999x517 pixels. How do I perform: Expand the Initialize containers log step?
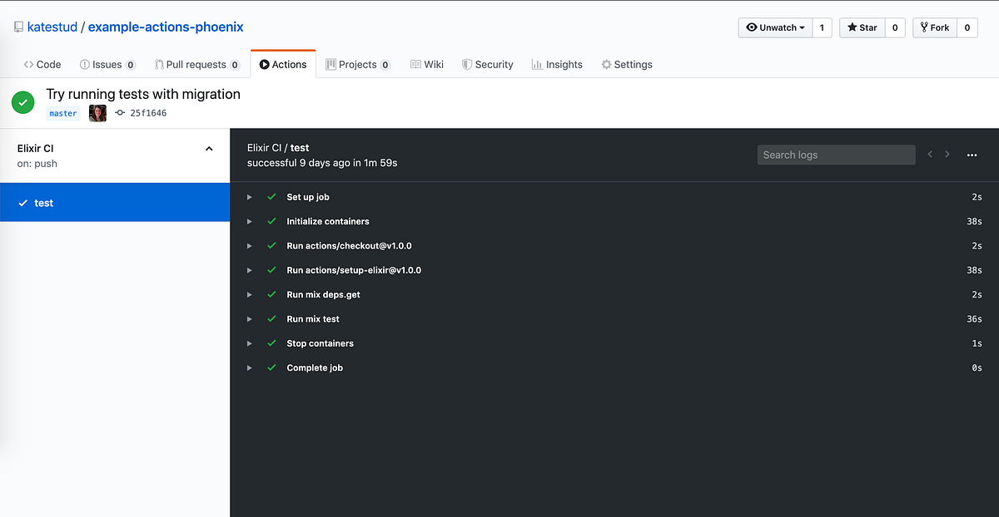click(x=248, y=221)
